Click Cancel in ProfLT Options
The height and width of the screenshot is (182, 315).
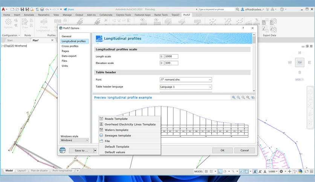tap(245, 150)
